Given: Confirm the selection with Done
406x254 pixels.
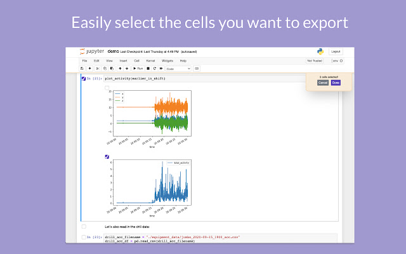Looking at the screenshot, I should [x=336, y=83].
